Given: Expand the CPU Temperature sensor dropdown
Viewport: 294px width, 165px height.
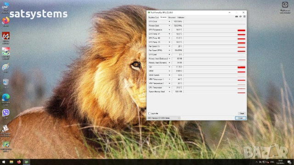Looking at the screenshot, I should coord(170,88).
